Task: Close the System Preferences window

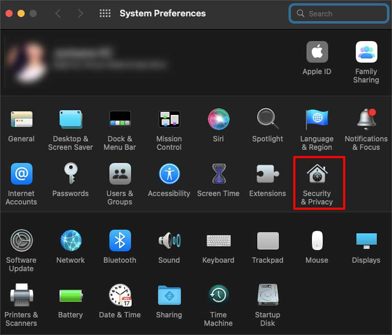Action: (9, 13)
